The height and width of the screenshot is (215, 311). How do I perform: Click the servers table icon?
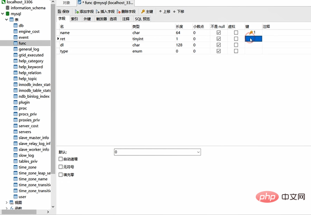[x=16, y=132]
